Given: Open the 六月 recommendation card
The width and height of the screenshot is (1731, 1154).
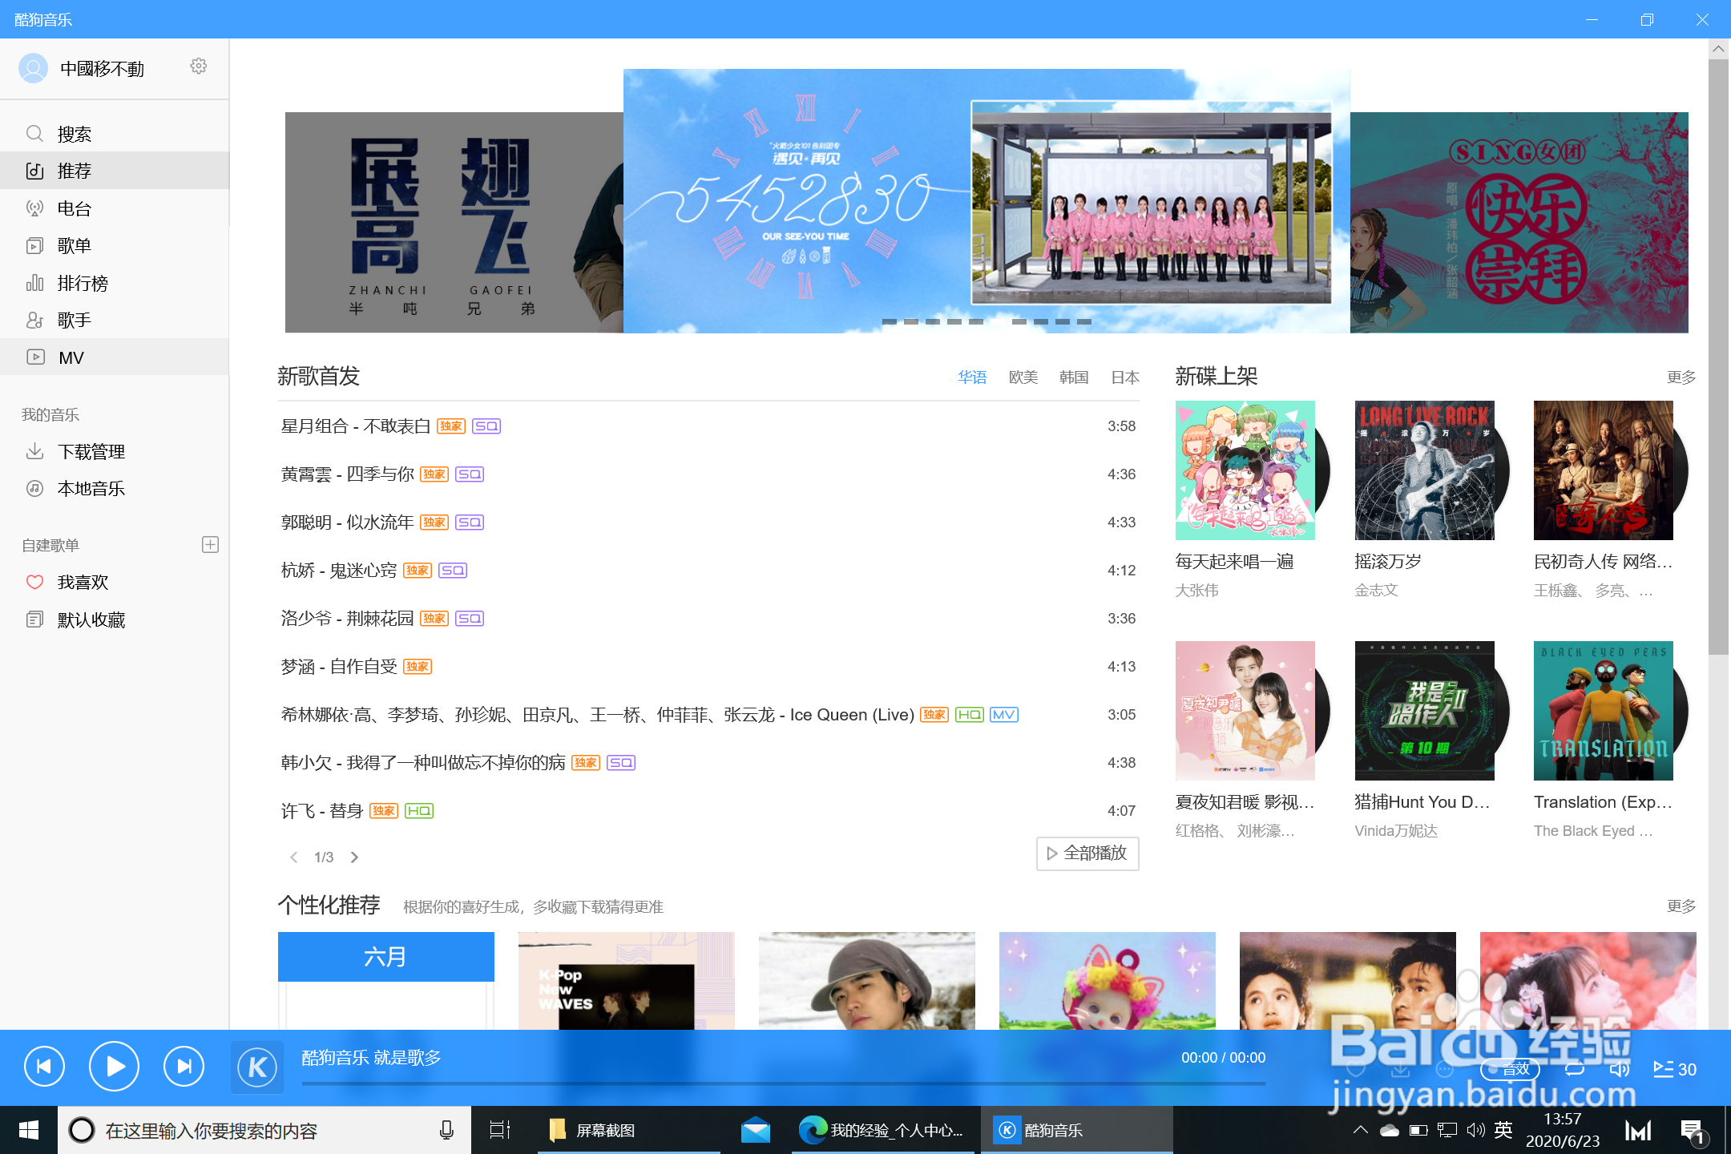Looking at the screenshot, I should pyautogui.click(x=386, y=980).
